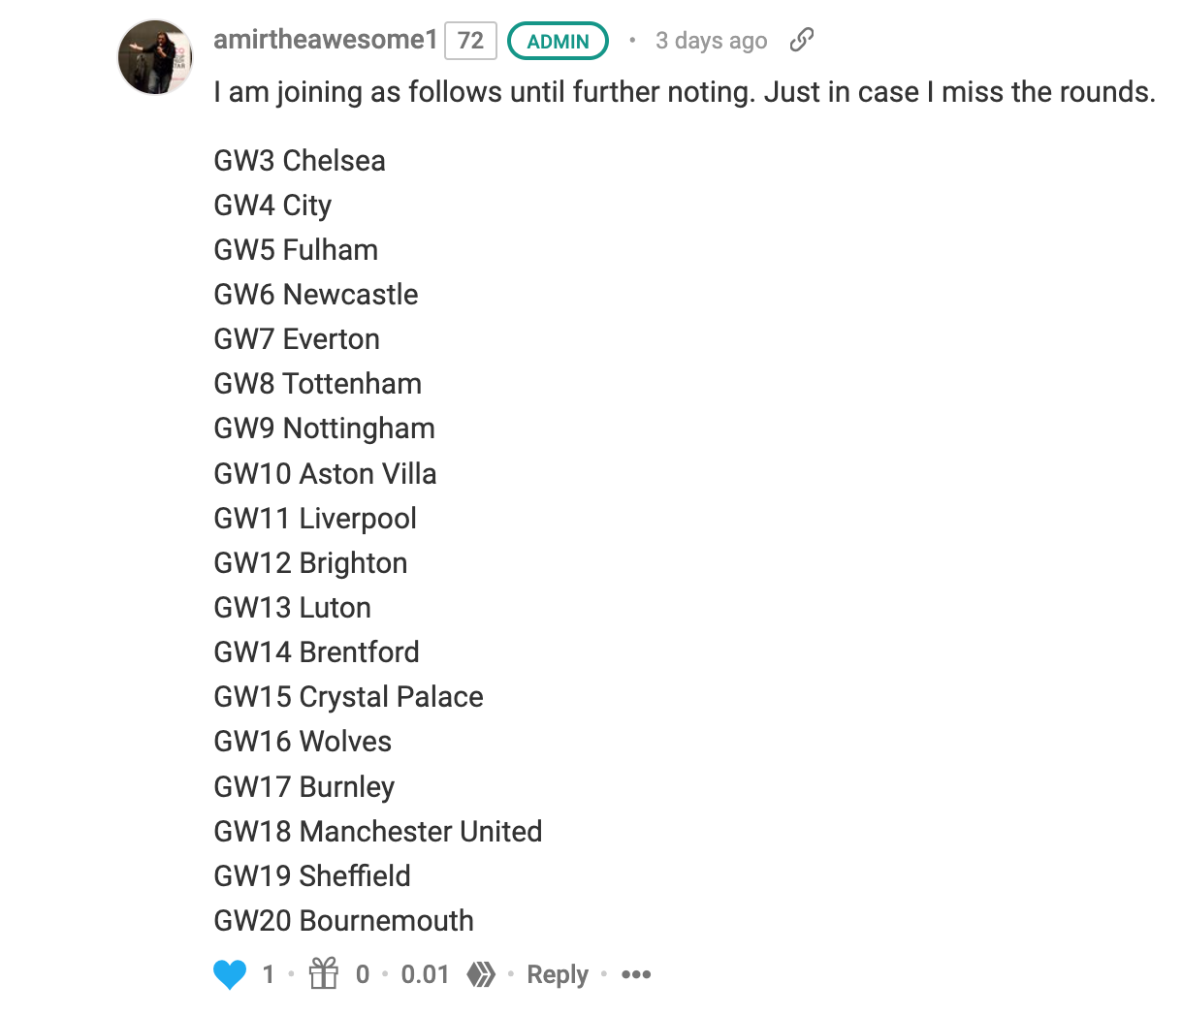The height and width of the screenshot is (1016, 1183).
Task: Click the gift tip icon
Action: tap(324, 973)
